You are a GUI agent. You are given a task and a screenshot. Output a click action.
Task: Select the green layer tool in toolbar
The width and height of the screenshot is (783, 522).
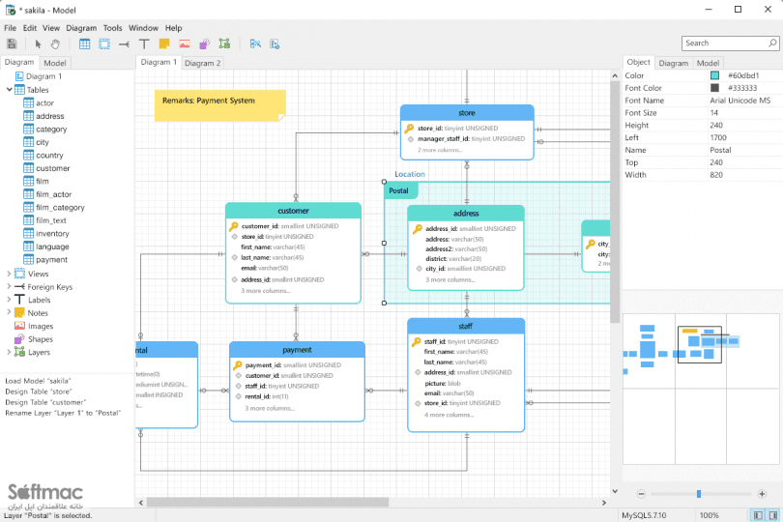click(x=224, y=43)
